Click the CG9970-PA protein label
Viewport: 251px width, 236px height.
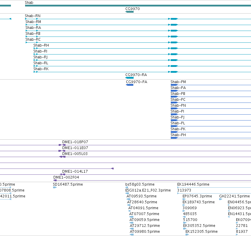pos(137,82)
